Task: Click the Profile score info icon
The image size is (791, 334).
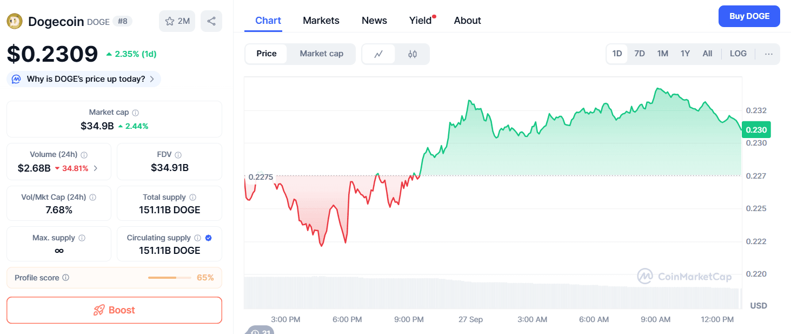Action: pos(66,278)
